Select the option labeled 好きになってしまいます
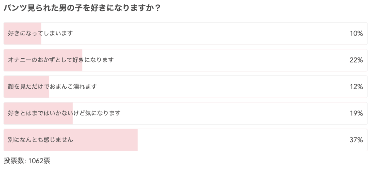The width and height of the screenshot is (372, 177). click(x=40, y=33)
